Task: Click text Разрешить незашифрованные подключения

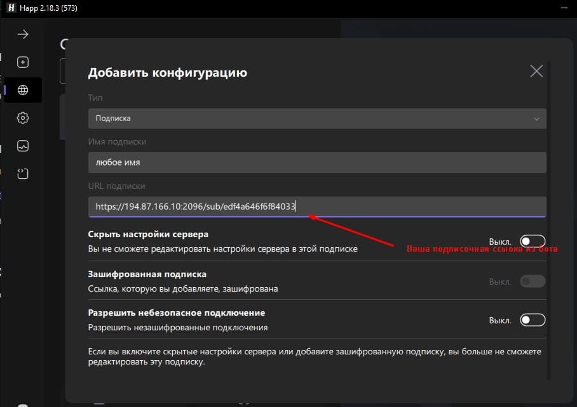Action: (x=178, y=327)
